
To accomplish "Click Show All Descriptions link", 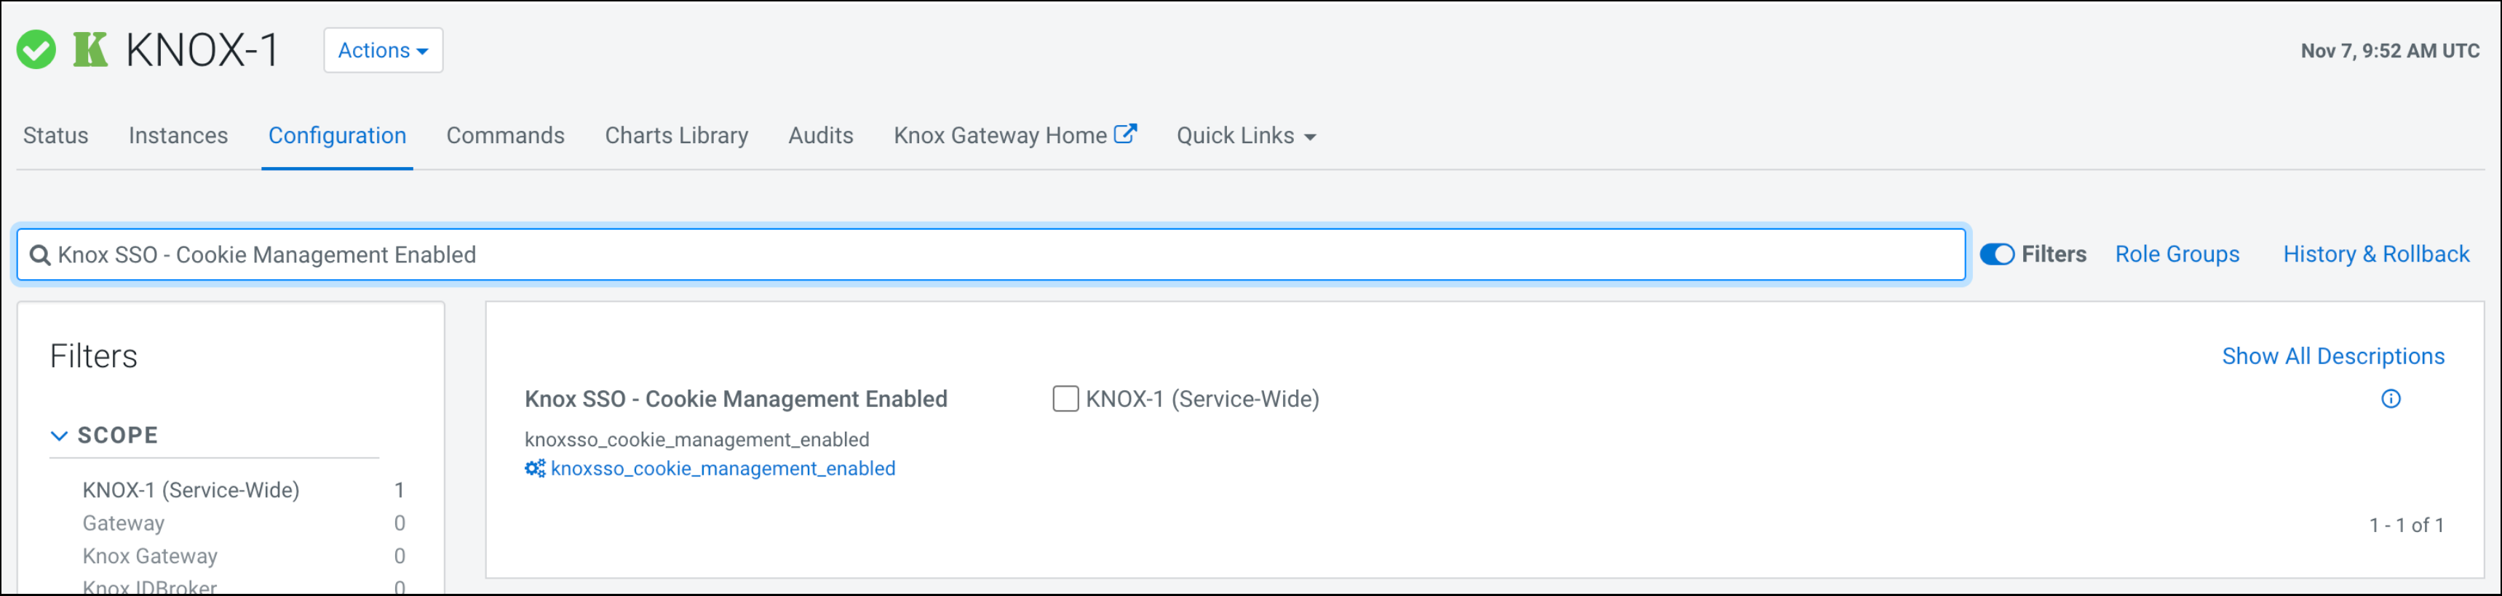I will coord(2332,356).
